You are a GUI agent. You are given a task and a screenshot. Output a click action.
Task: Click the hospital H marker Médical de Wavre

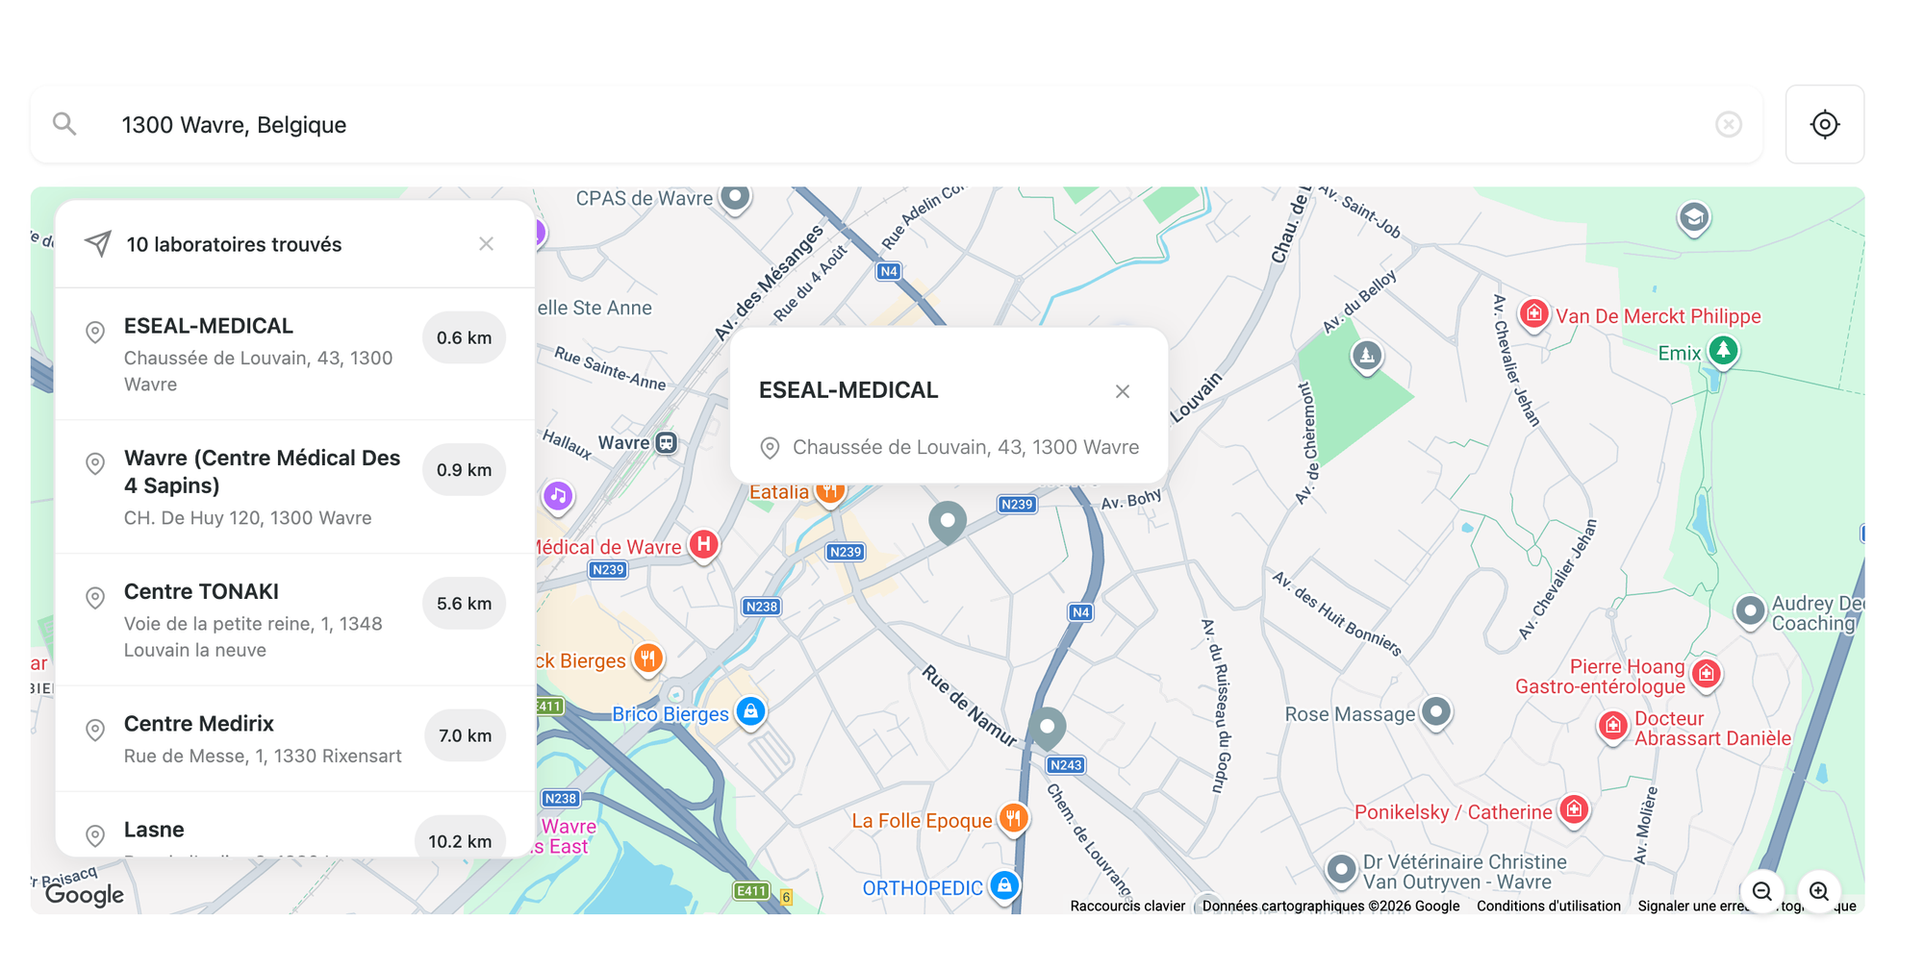[x=704, y=545]
